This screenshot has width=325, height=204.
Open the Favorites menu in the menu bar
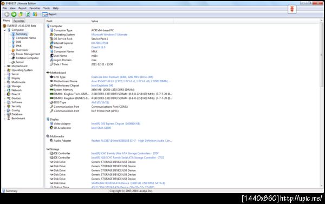(35, 8)
